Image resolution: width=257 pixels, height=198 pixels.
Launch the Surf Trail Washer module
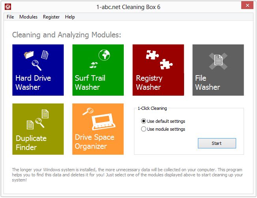[x=98, y=70]
